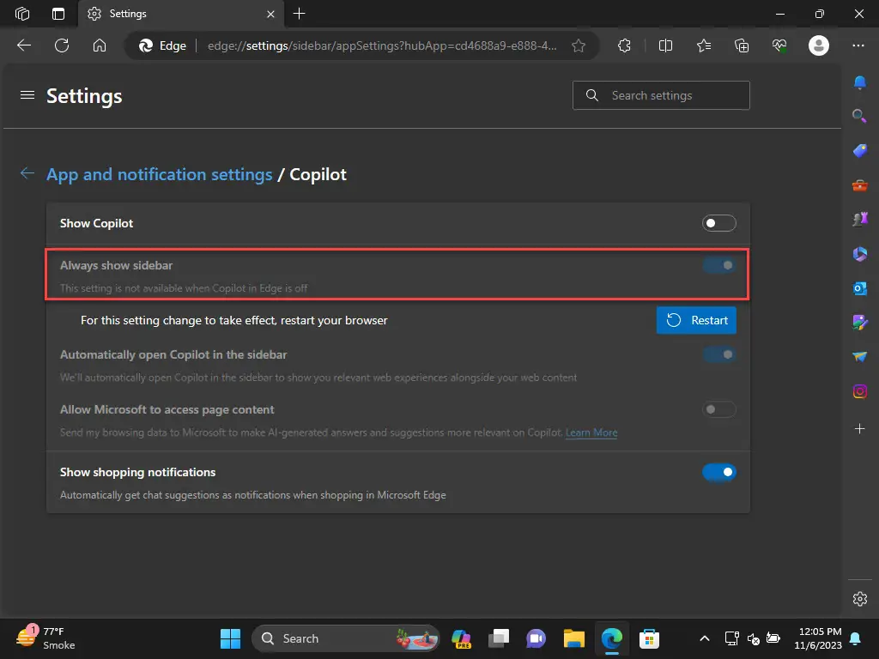879x659 pixels.
Task: Toggle Always show sidebar switch
Action: point(718,265)
